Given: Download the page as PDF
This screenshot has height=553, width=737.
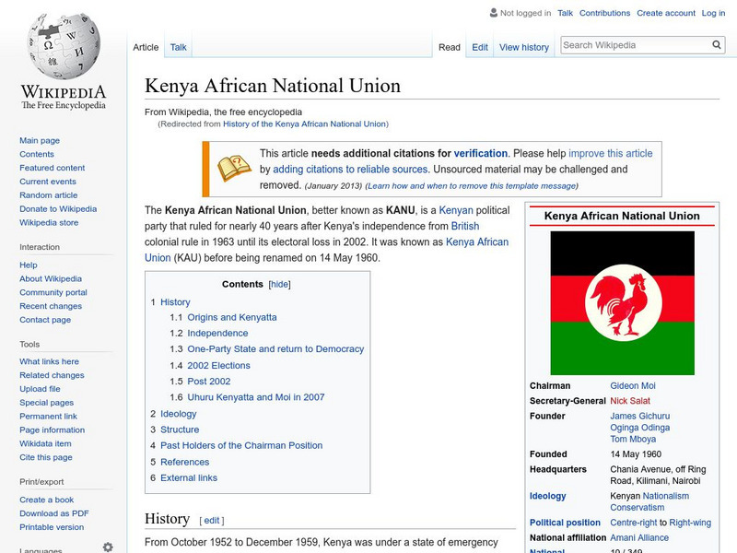Looking at the screenshot, I should point(54,513).
